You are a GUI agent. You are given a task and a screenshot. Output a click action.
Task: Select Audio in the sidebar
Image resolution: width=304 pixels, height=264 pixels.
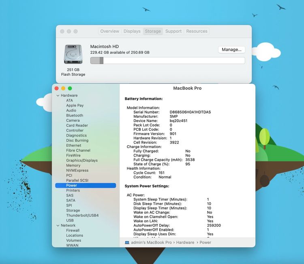click(71, 110)
